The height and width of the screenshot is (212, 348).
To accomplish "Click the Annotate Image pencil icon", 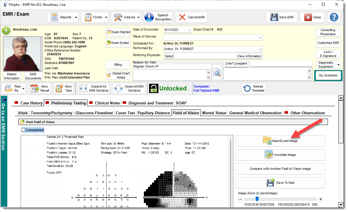I will [x=269, y=155].
